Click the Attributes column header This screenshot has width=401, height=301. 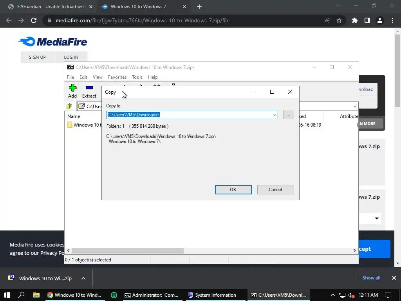[349, 116]
